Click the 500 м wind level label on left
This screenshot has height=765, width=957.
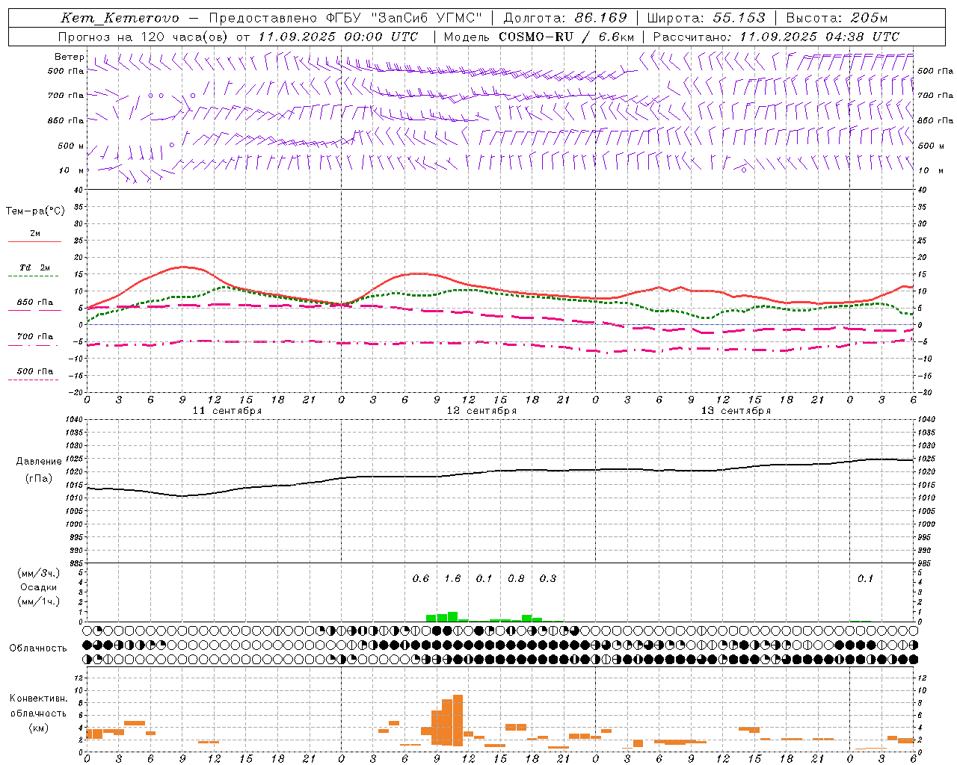[72, 146]
